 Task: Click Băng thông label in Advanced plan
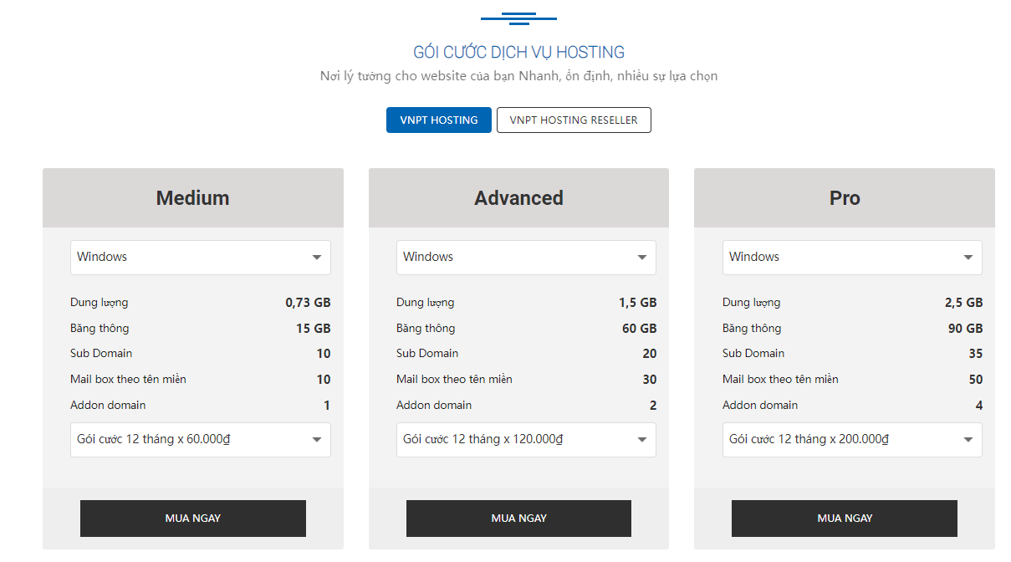tap(426, 328)
